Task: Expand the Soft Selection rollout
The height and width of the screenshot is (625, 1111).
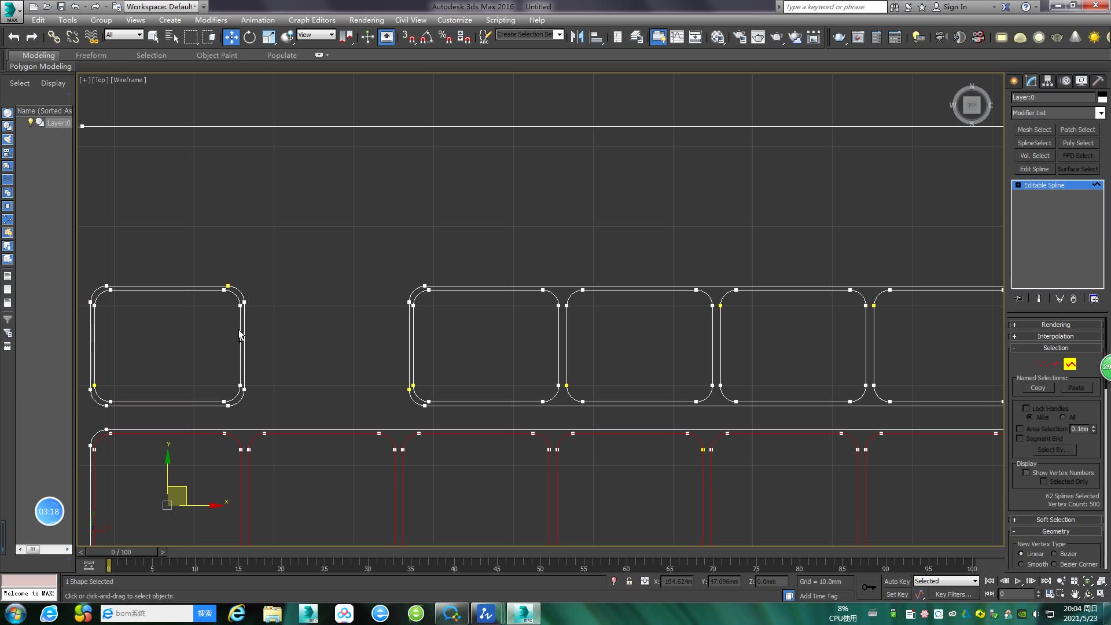Action: (1055, 520)
